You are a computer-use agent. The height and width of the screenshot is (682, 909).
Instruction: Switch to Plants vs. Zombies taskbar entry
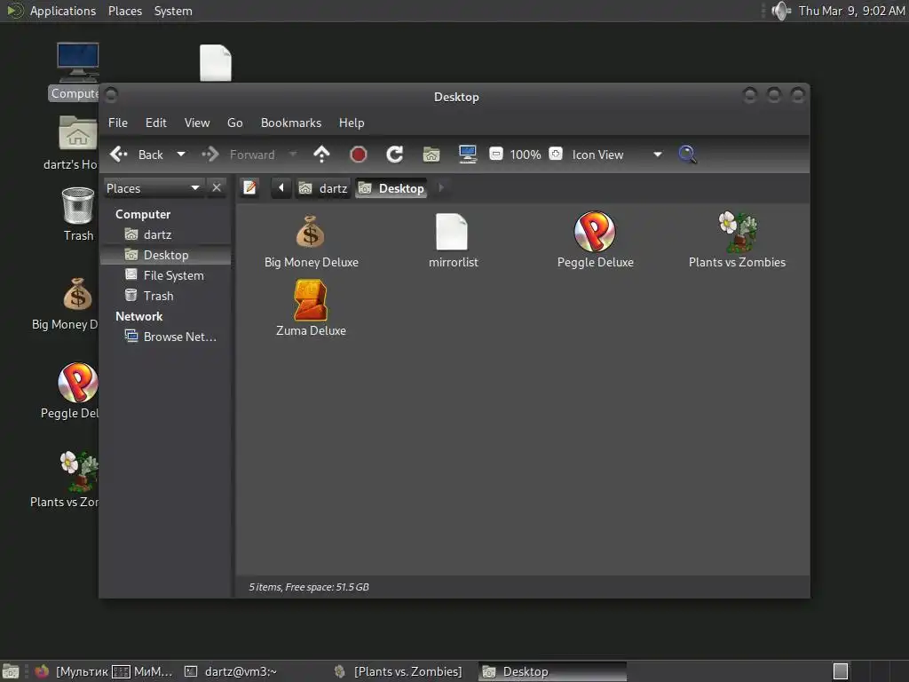[399, 671]
